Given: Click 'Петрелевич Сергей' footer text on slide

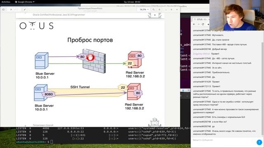Looking at the screenshot, I should click(x=43, y=125).
